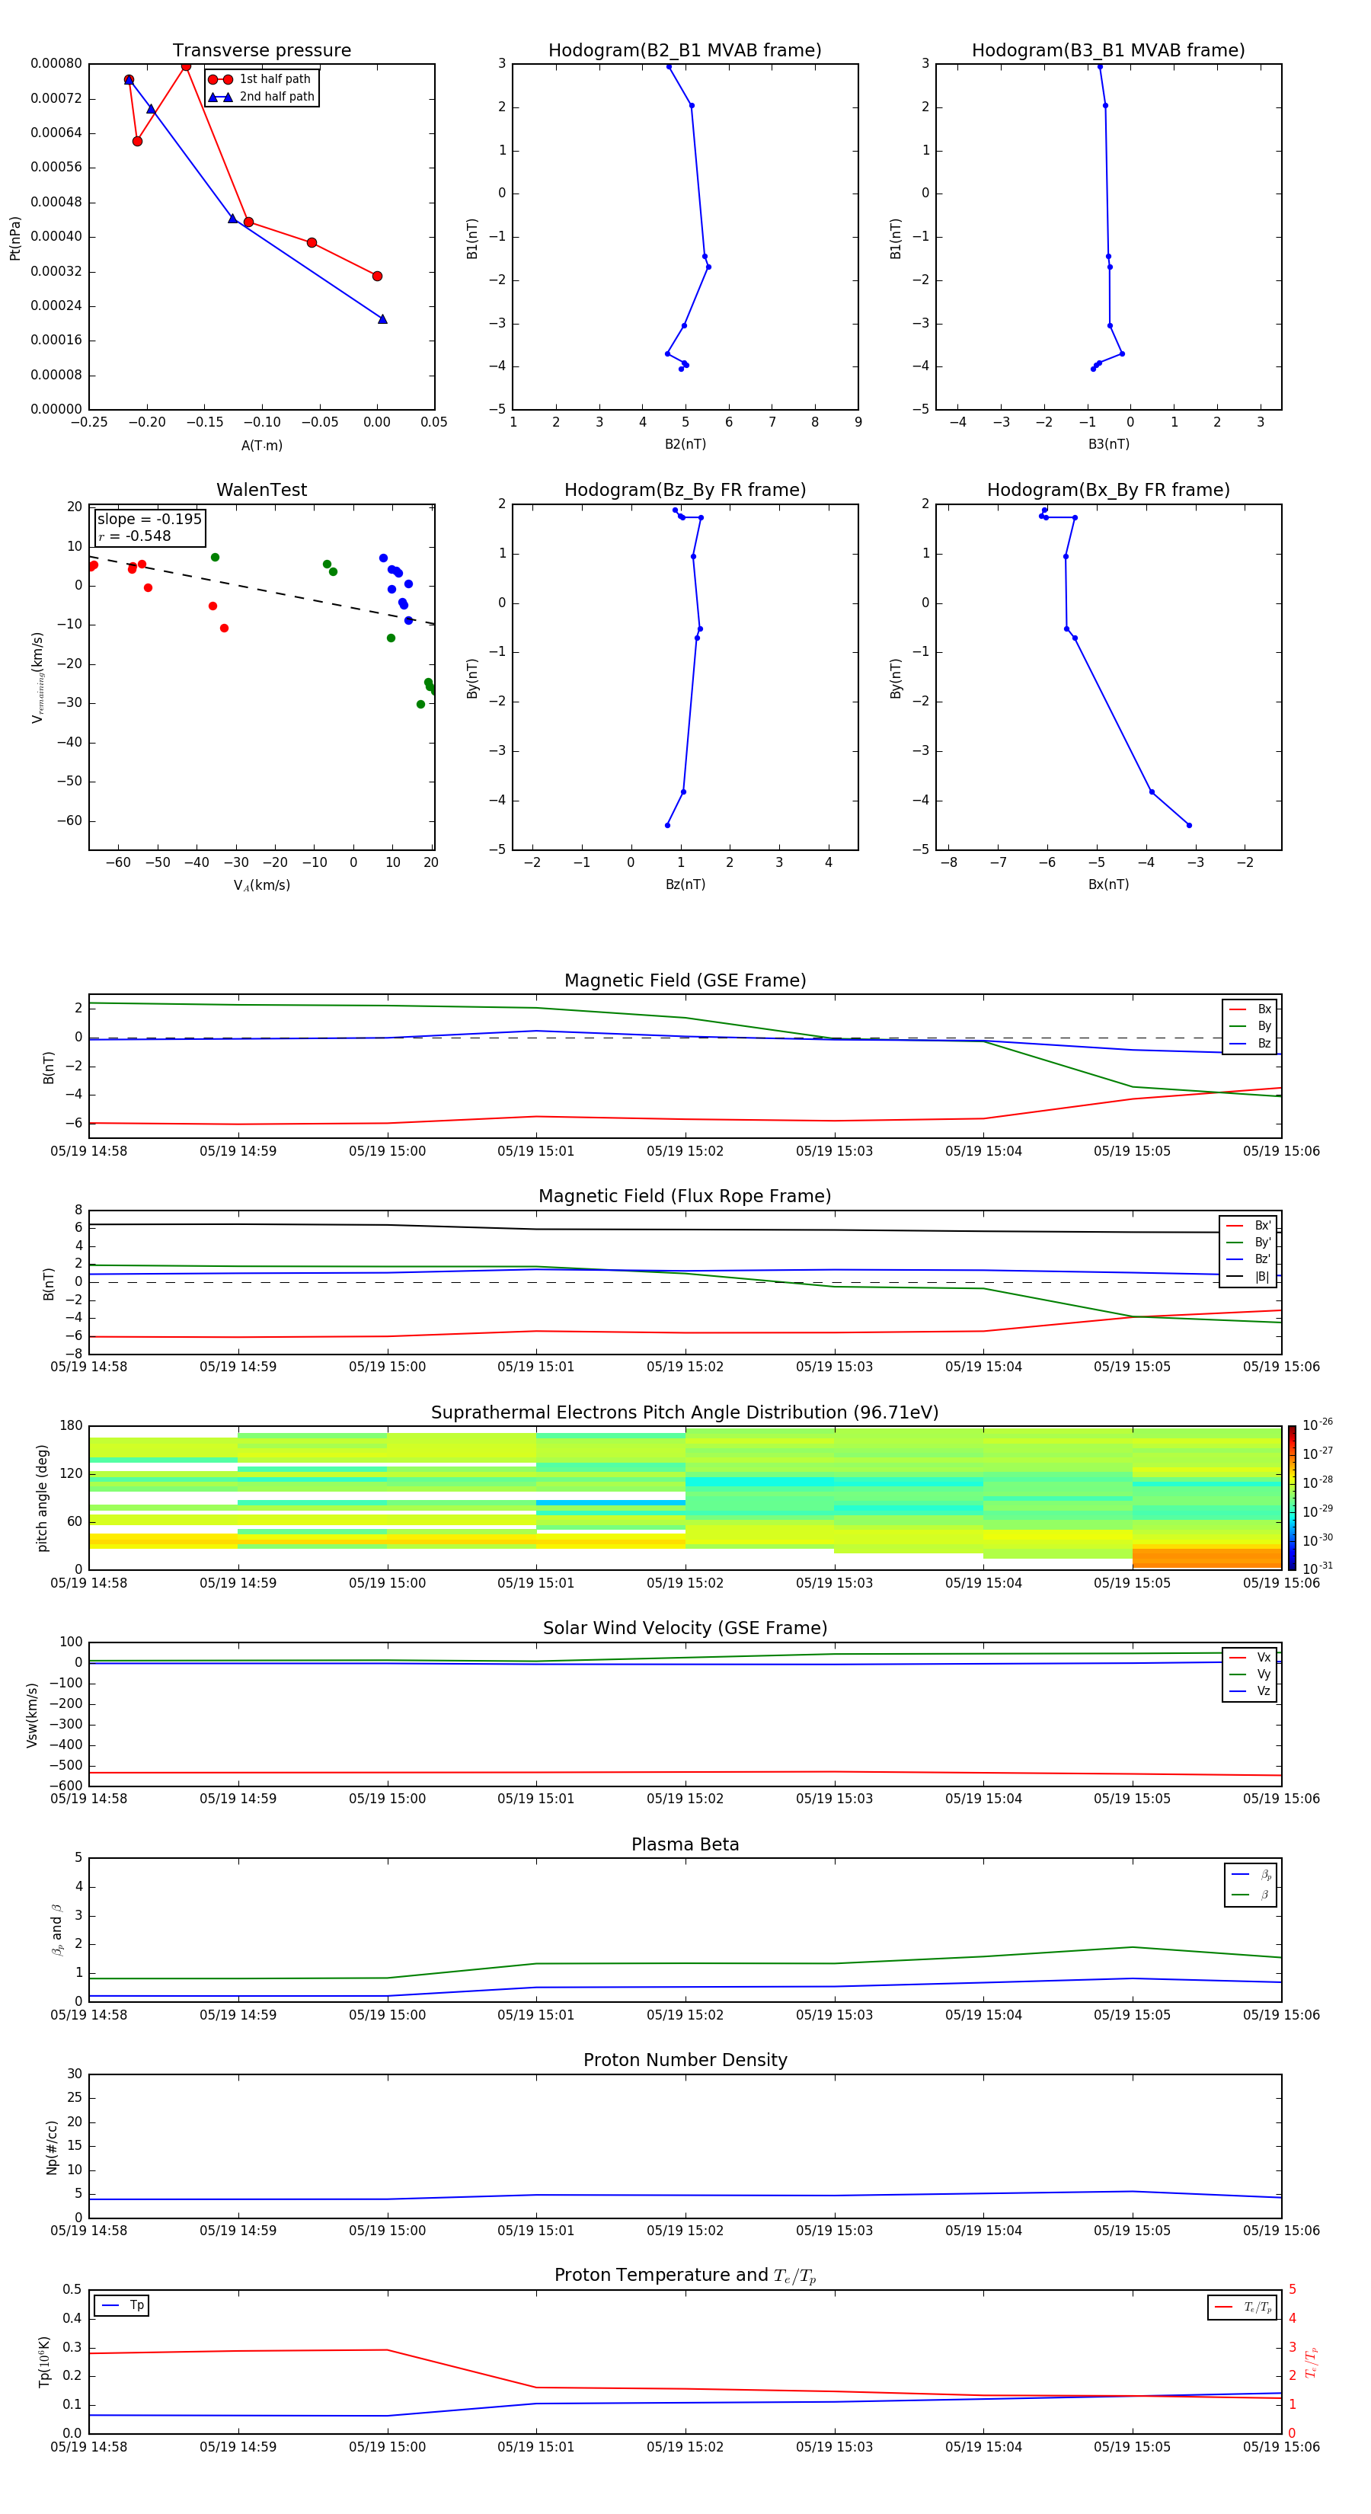Click the dashed regression line in WalenTest plot
Viewport: 1371px width, 2514px height.
tap(261, 590)
